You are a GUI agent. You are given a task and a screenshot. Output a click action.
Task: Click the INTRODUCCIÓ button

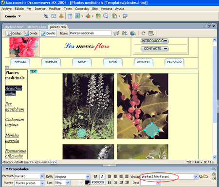[155, 41]
